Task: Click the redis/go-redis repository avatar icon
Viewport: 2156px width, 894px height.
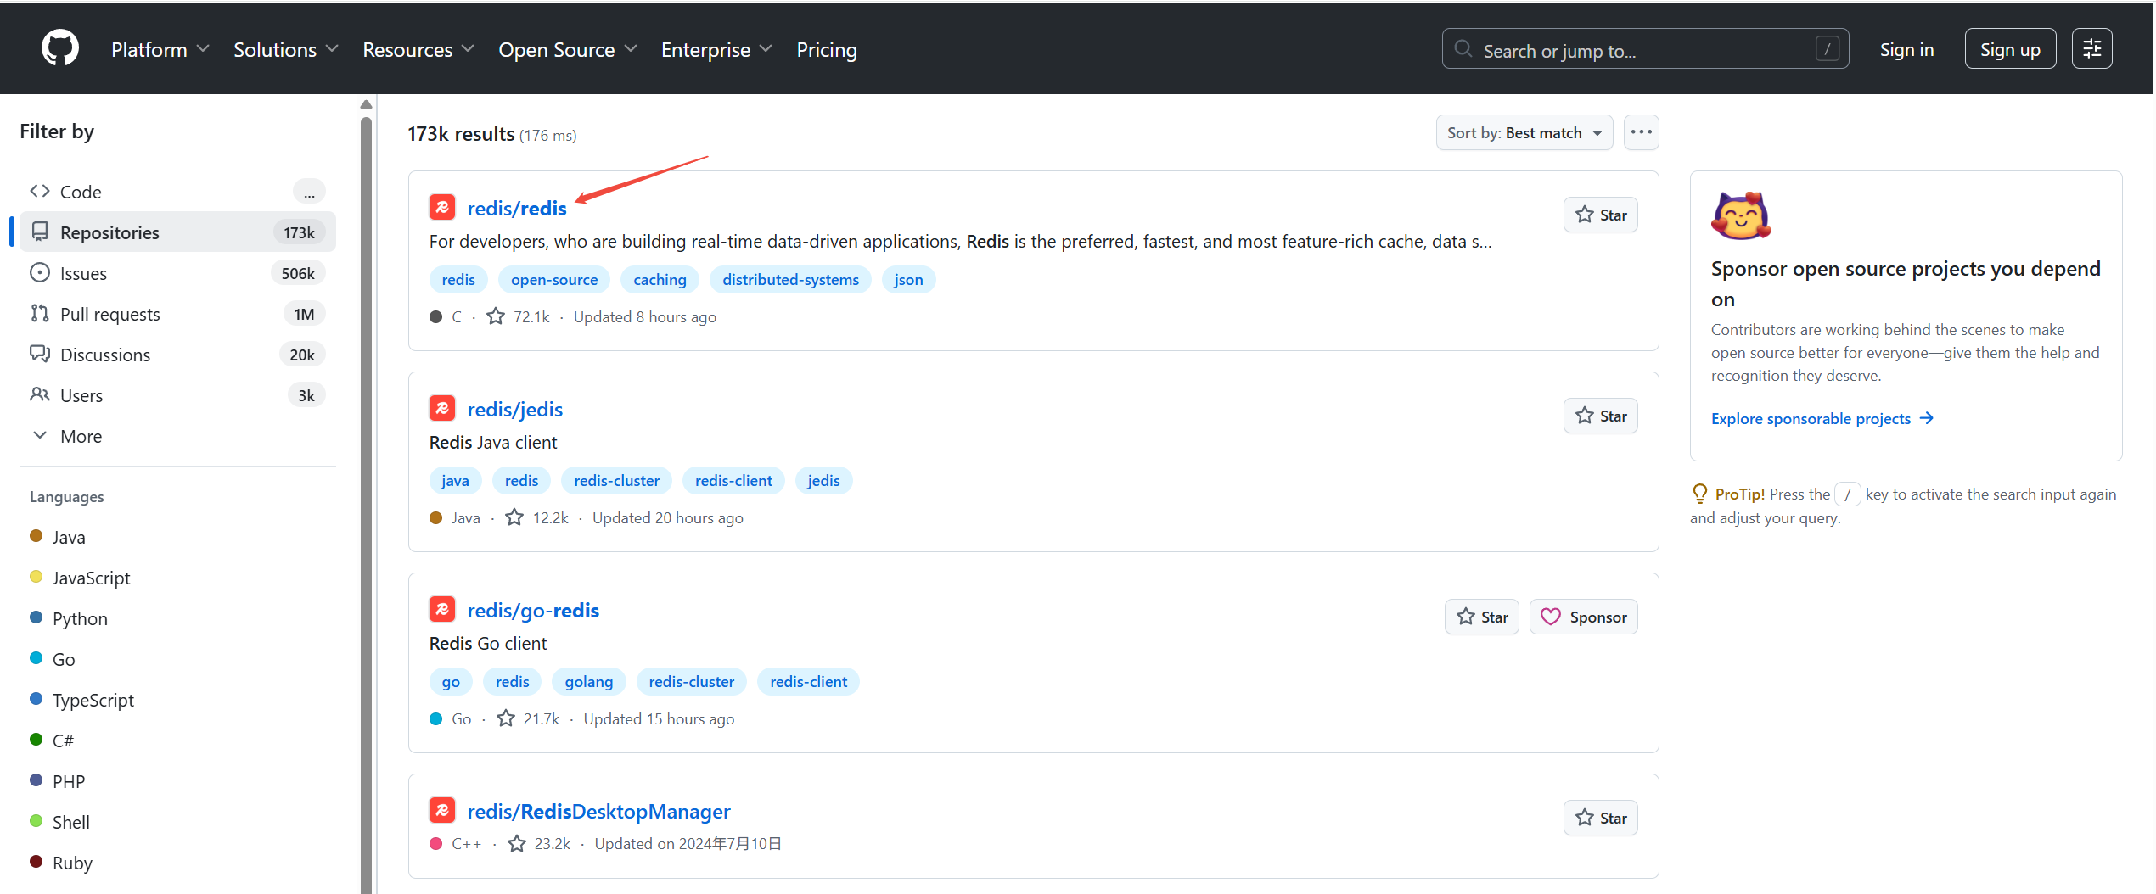Action: pos(442,610)
